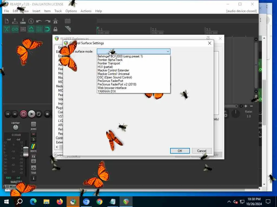Open Firefox from taskbar
Viewport: 277px width, 207px height.
point(60,202)
